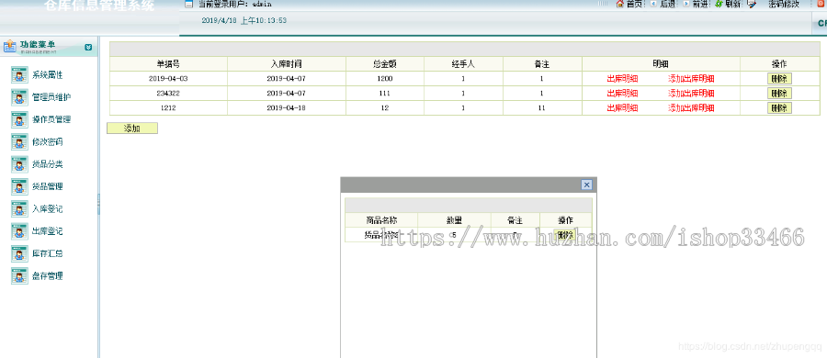Click the 首页 home icon in toolbar
This screenshot has height=358, width=827.
pos(619,4)
